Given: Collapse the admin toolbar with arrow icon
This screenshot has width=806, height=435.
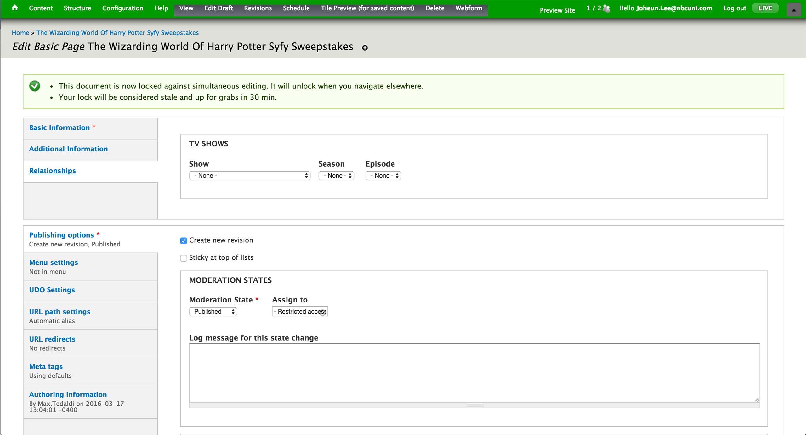Looking at the screenshot, I should (x=794, y=10).
